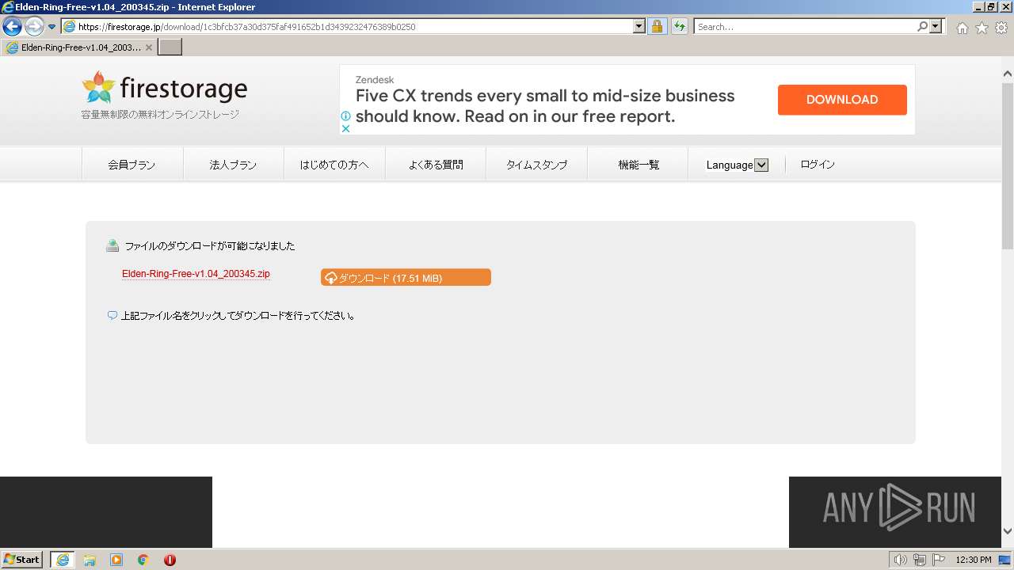The width and height of the screenshot is (1014, 570).
Task: Open はじめての方へ menu item
Action: [x=334, y=165]
